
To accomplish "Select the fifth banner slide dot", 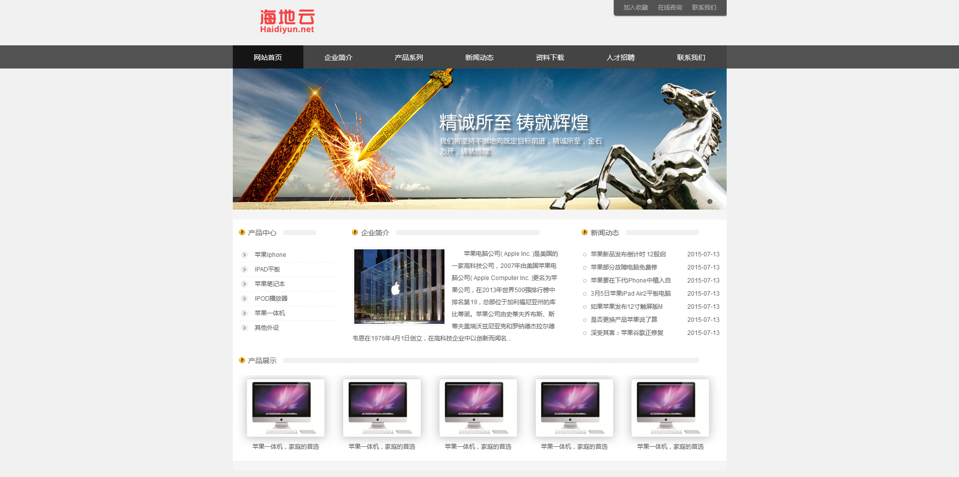I will click(x=710, y=201).
